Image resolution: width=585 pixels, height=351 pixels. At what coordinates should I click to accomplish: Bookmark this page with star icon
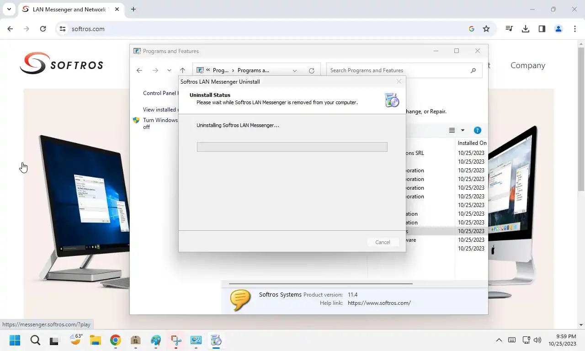tap(486, 29)
